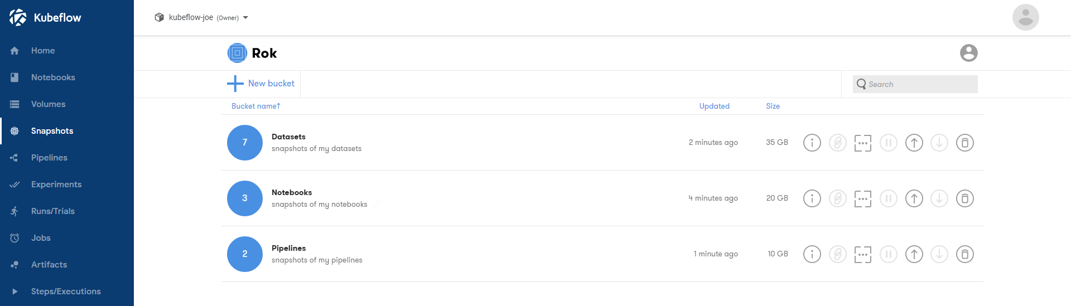Click the dashed-box icon in Pipelines row
1071x306 pixels.
(862, 254)
